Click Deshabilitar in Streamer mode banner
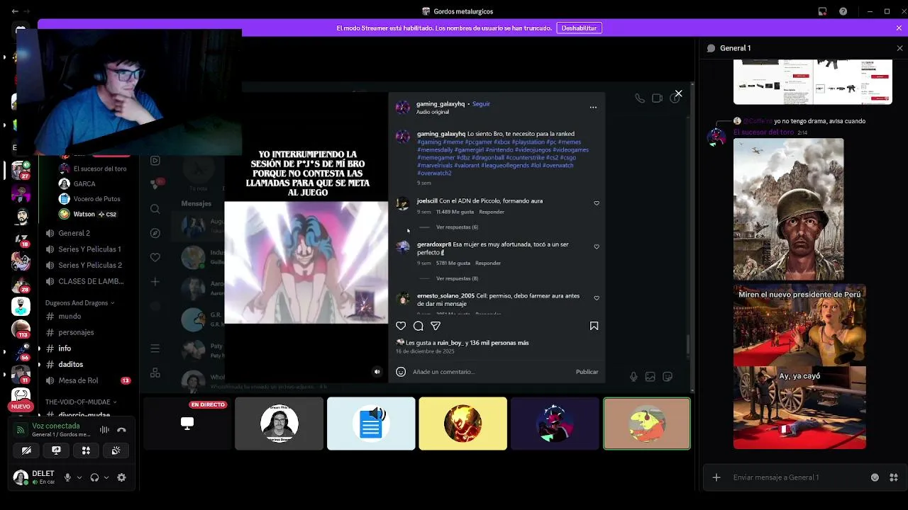The image size is (908, 510). point(579,28)
